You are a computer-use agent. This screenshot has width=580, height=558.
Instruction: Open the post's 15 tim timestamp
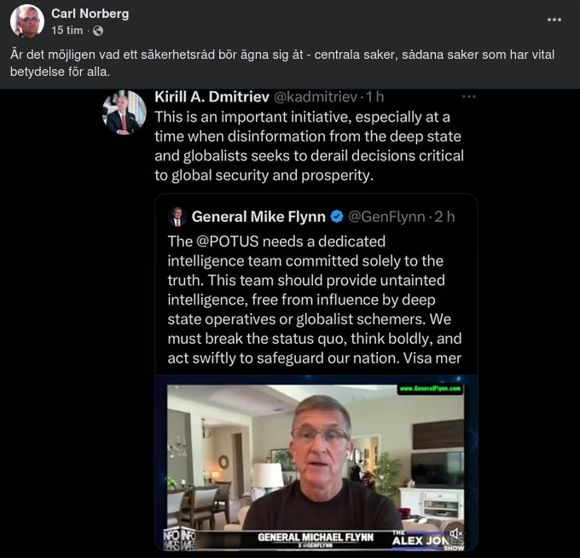67,31
